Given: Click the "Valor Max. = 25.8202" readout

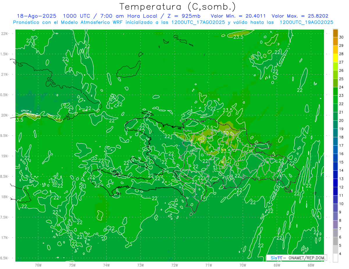Looking at the screenshot, I should pyautogui.click(x=300, y=16).
